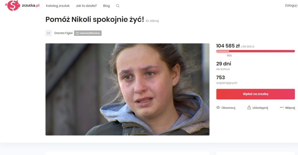
Task: Go to the Blog section
Action: [106, 6]
